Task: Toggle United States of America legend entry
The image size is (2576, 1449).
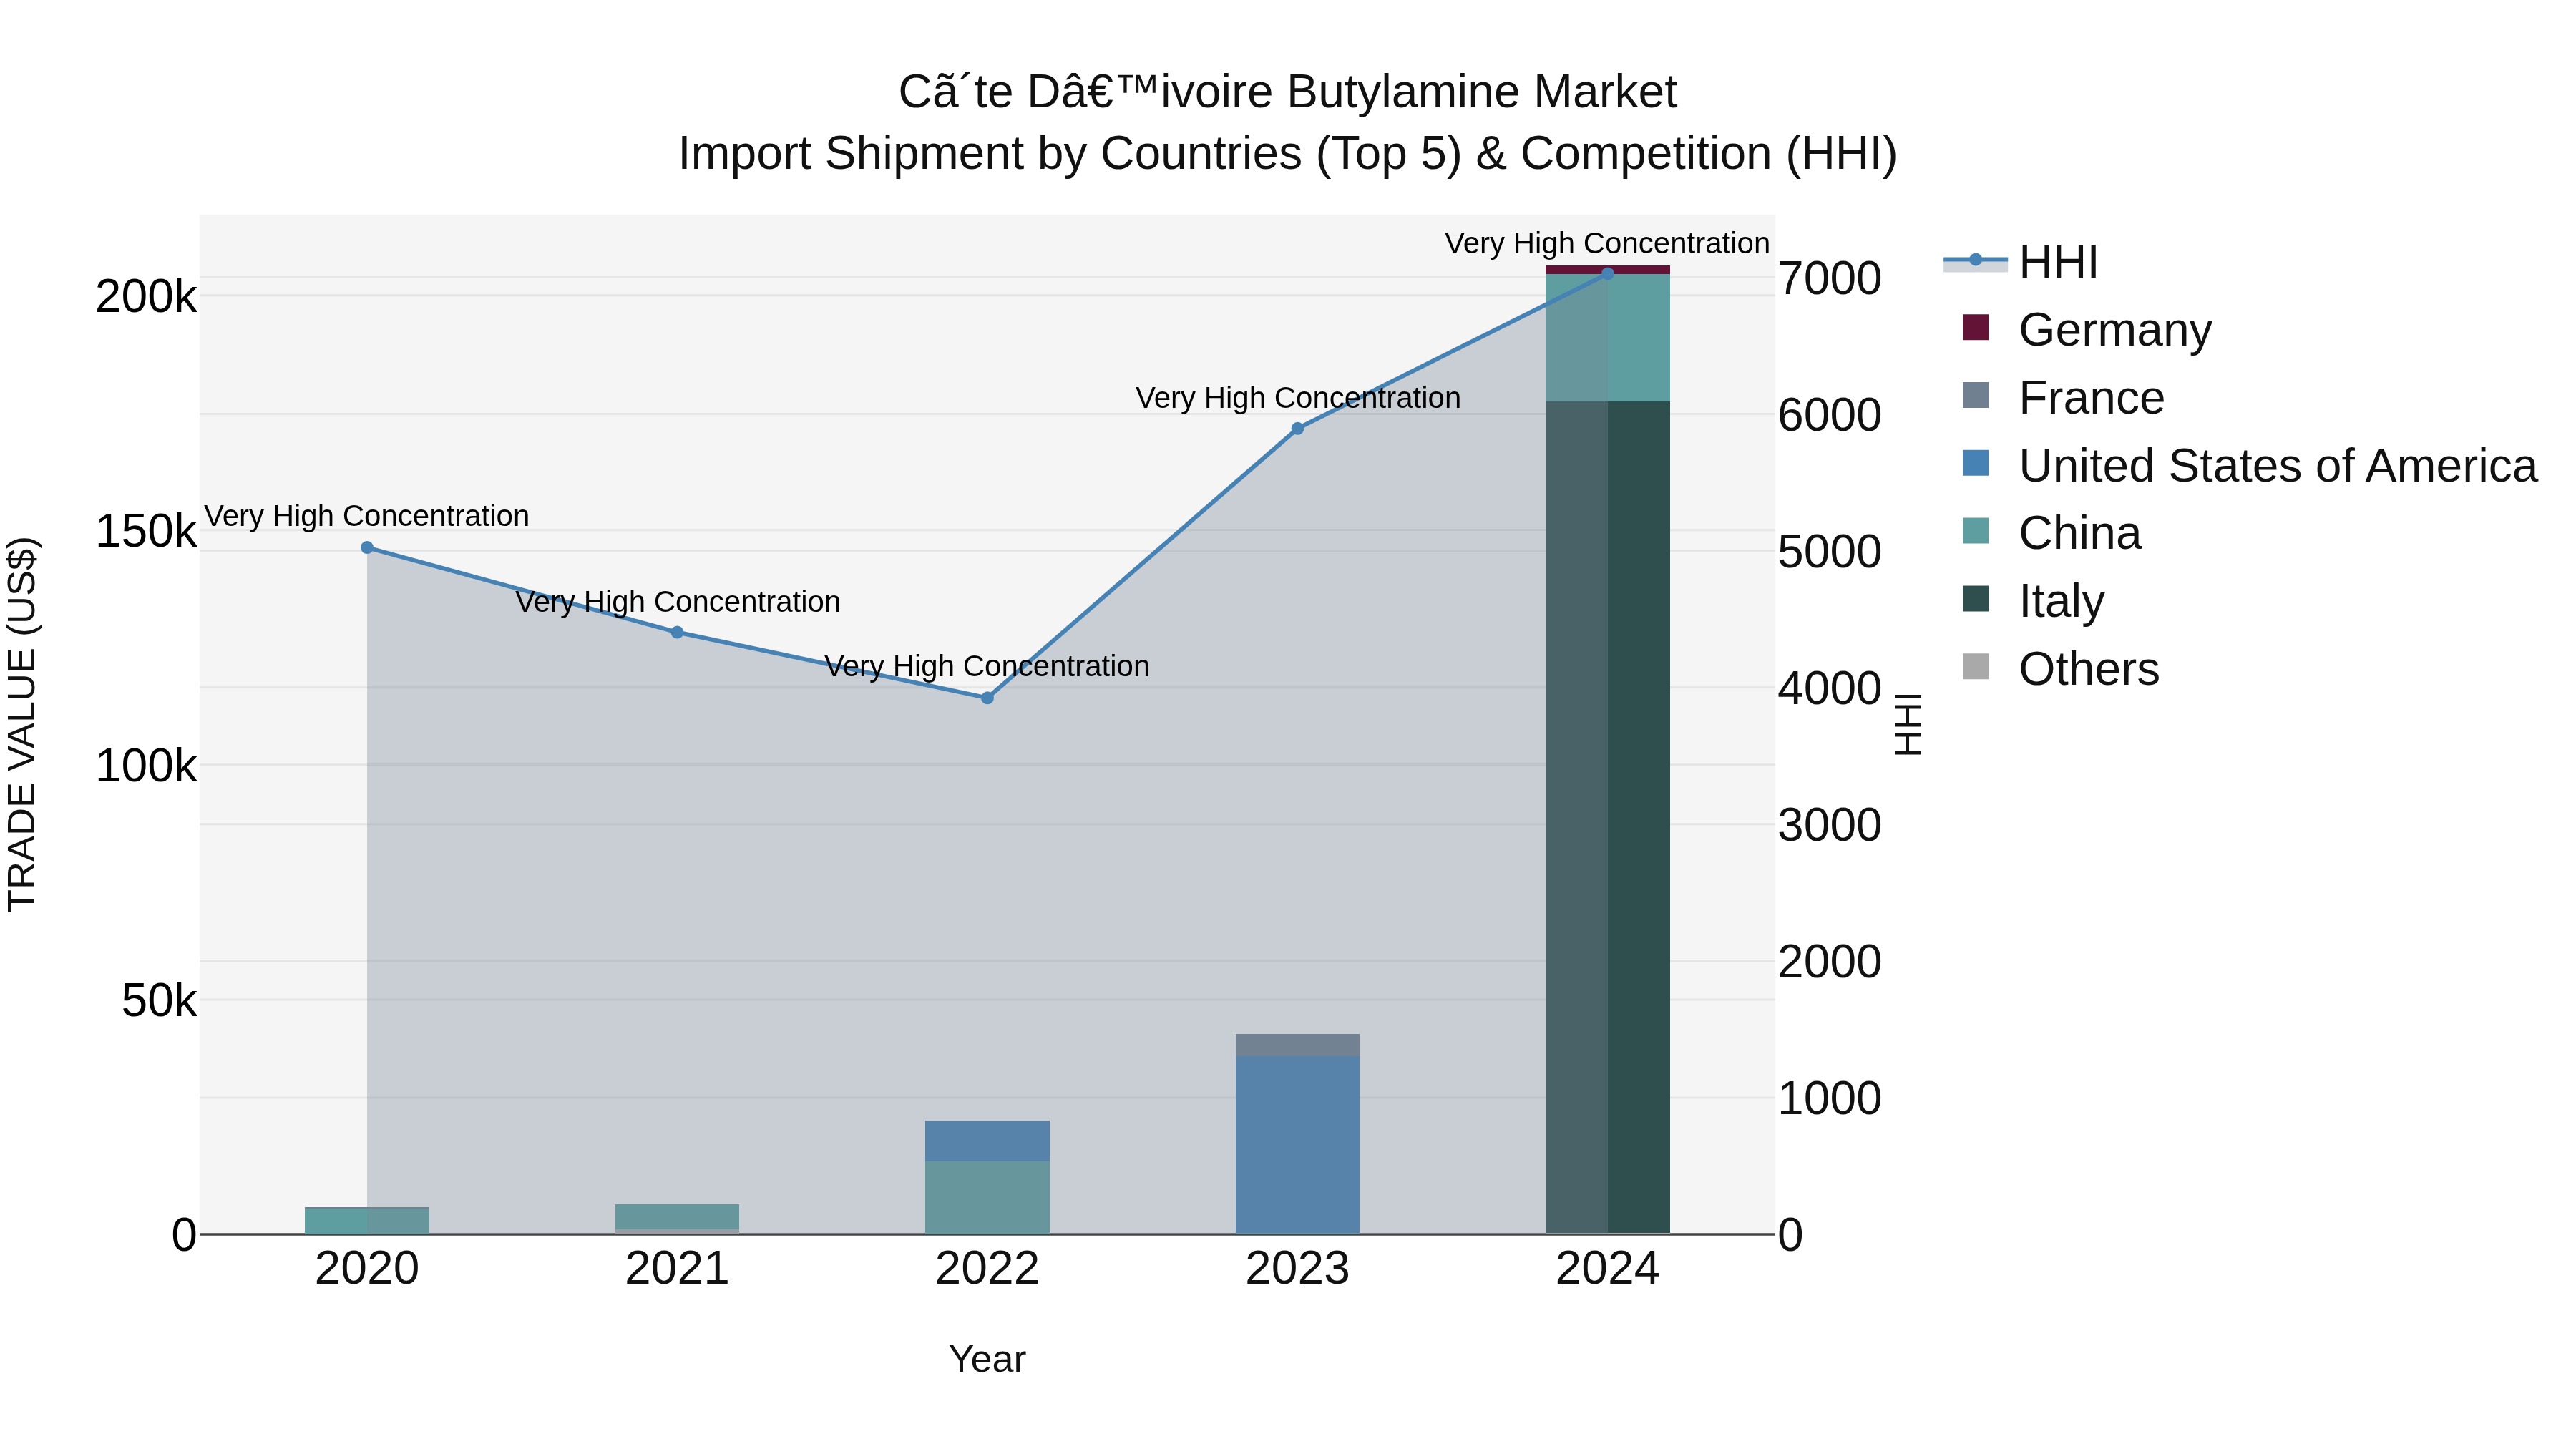Action: tap(2249, 465)
